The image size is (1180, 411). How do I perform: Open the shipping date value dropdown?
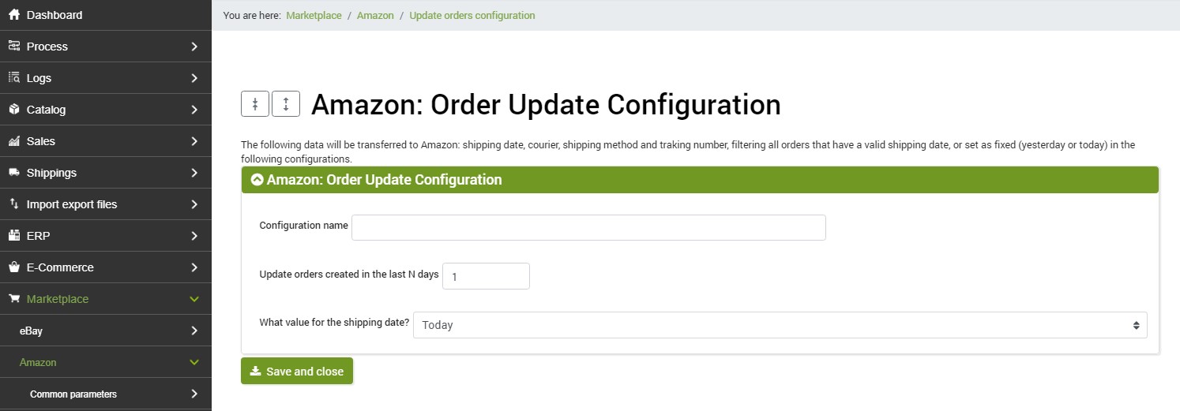(780, 325)
